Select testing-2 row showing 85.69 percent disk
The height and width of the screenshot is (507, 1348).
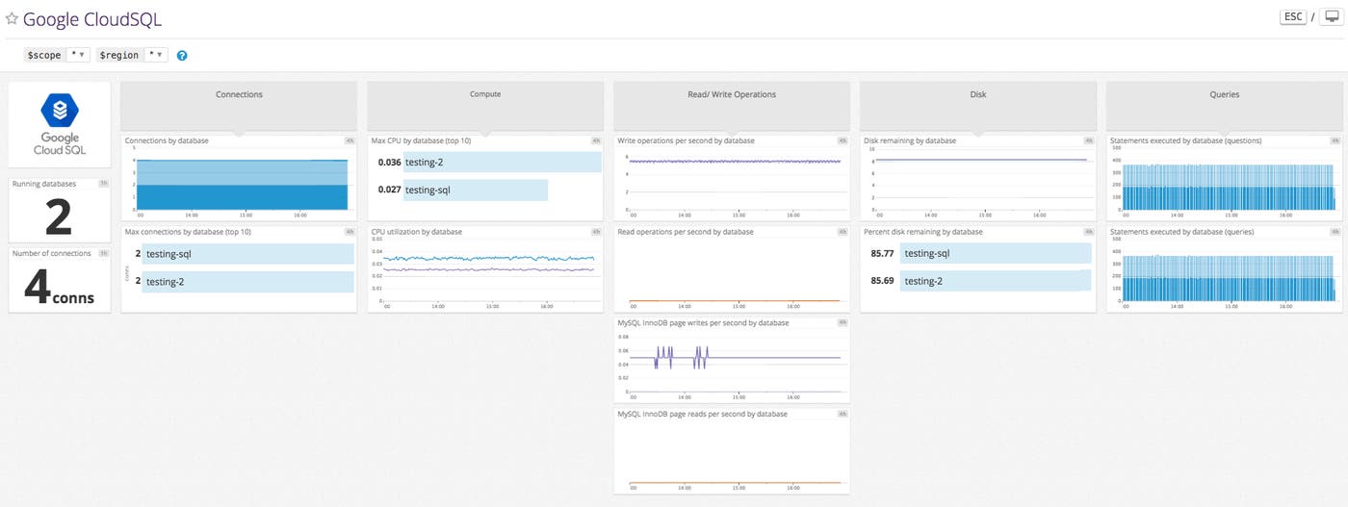(x=995, y=281)
